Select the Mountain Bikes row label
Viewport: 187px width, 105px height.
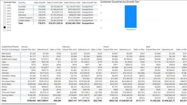click(8, 81)
